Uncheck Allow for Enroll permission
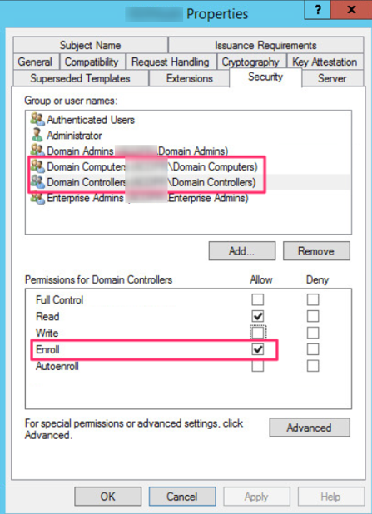The height and width of the screenshot is (514, 372). pos(257,349)
